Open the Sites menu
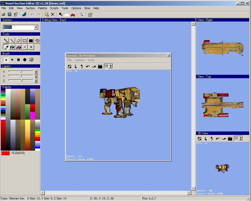251x201 pixels. point(87,8)
